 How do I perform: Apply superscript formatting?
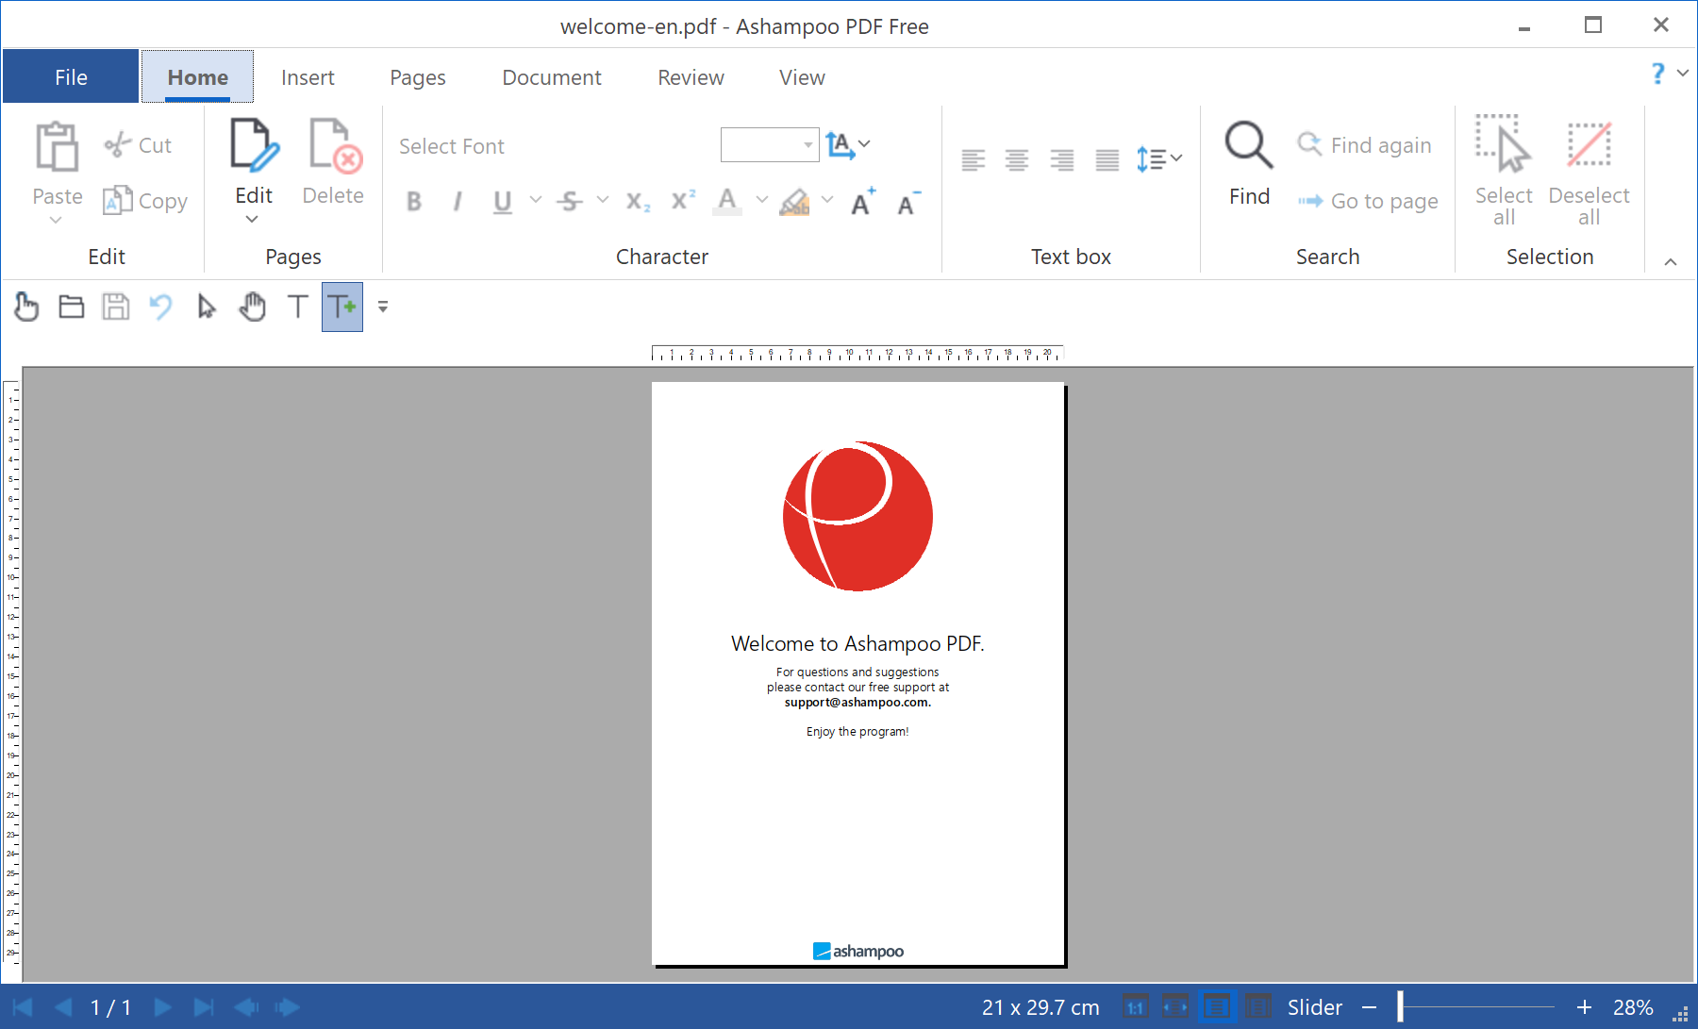pyautogui.click(x=683, y=201)
